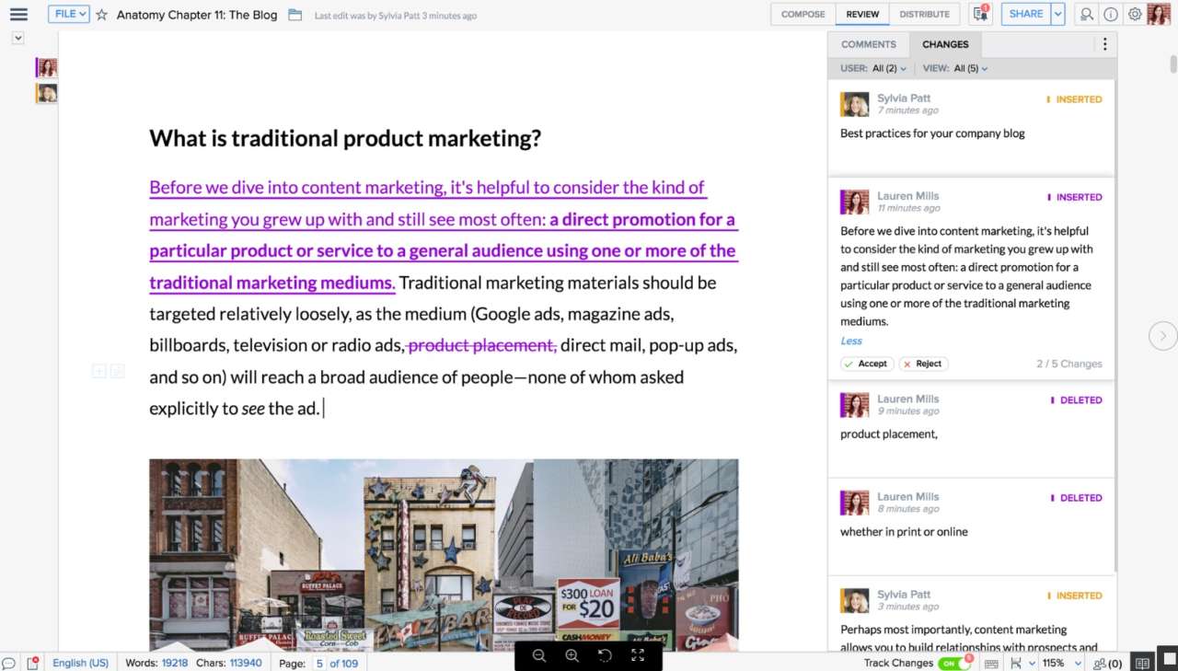Click the vertical scrollbar on the right
The height and width of the screenshot is (671, 1178).
[x=1173, y=64]
